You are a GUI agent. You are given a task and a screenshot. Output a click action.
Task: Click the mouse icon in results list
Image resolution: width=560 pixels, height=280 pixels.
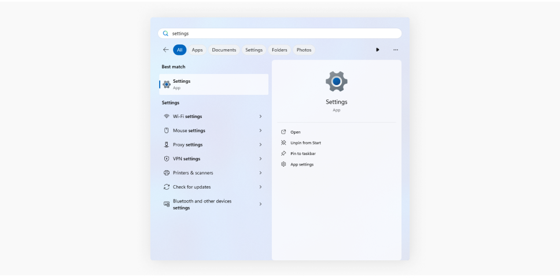coord(167,130)
